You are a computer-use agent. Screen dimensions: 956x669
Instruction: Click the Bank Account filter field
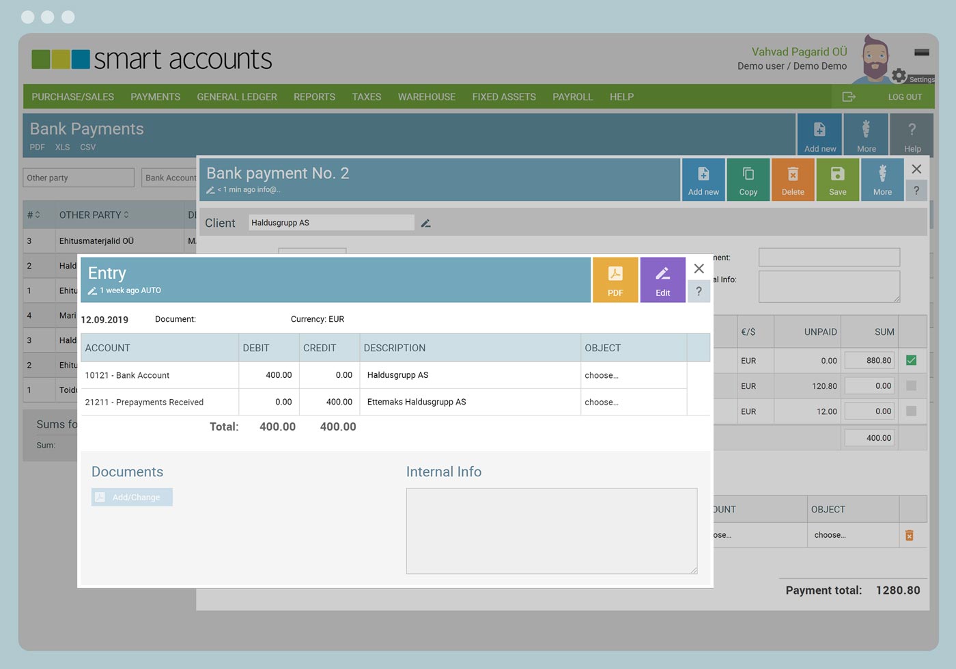(169, 178)
